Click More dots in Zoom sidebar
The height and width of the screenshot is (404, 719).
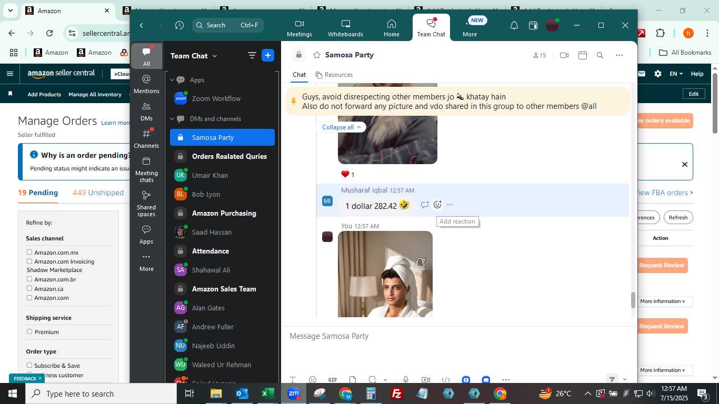(x=146, y=262)
